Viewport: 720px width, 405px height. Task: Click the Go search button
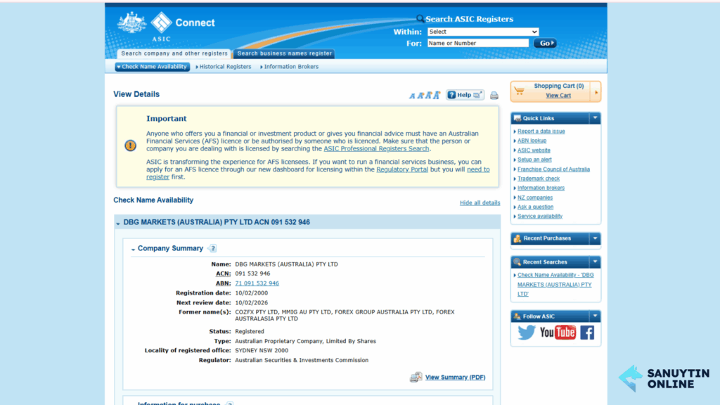(545, 43)
